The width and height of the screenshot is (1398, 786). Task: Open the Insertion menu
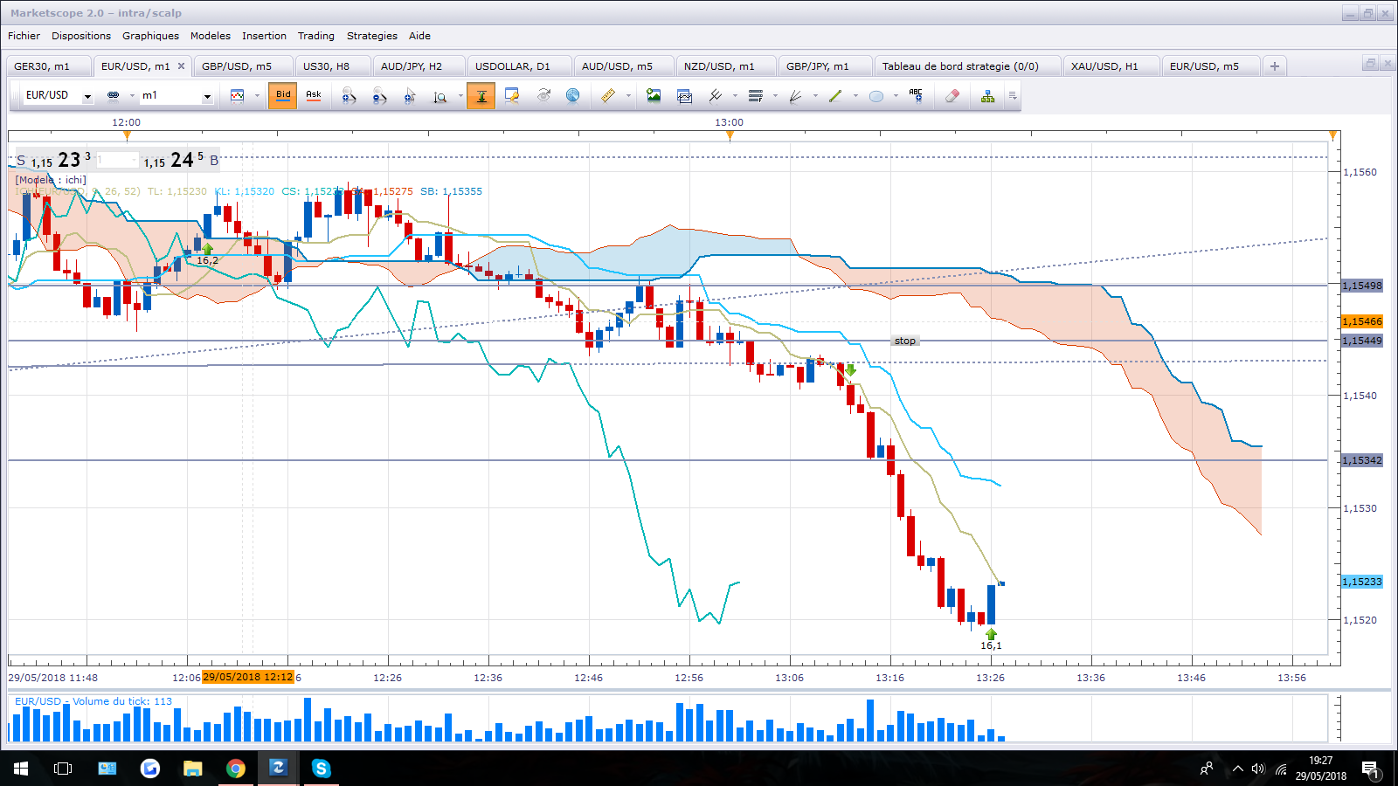(x=264, y=36)
